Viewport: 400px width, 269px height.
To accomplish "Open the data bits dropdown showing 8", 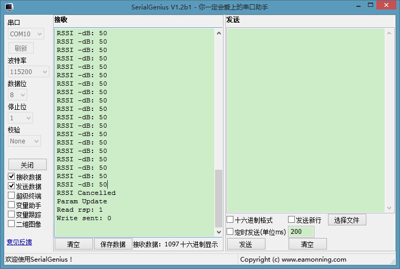I will pos(17,95).
